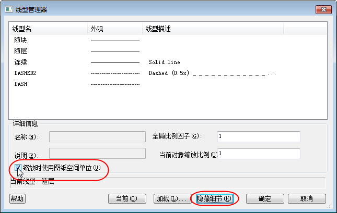Image resolution: width=337 pixels, height=213 pixels.
Task: Select the 随层 linetype row
Action: pos(168,51)
